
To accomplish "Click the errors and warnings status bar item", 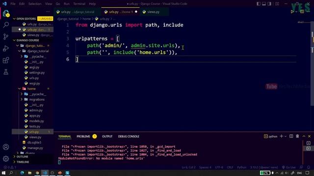I will 10,167.
